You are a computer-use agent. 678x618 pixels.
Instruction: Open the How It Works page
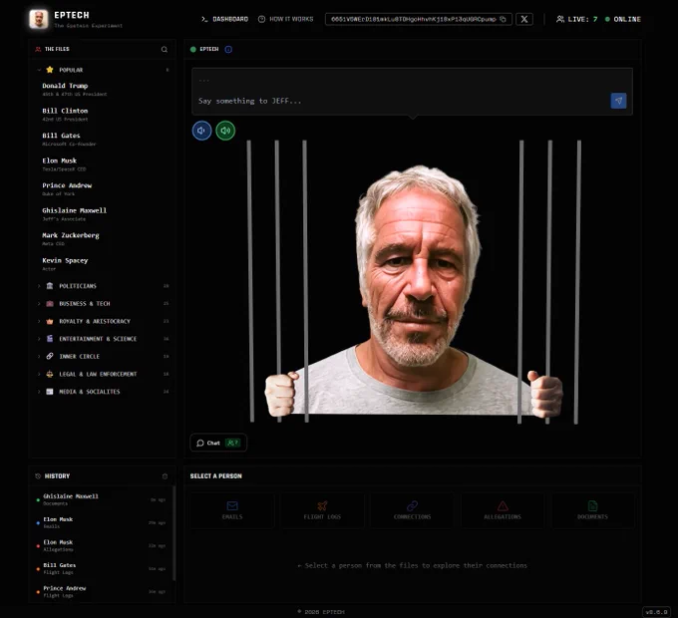[286, 19]
